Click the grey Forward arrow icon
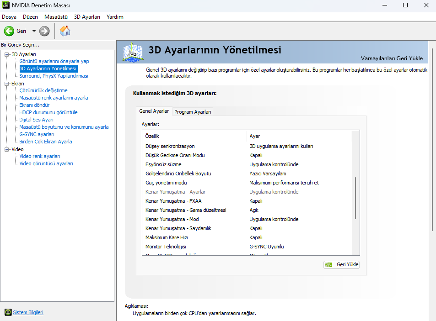Image resolution: width=436 pixels, height=321 pixels. coord(44,31)
